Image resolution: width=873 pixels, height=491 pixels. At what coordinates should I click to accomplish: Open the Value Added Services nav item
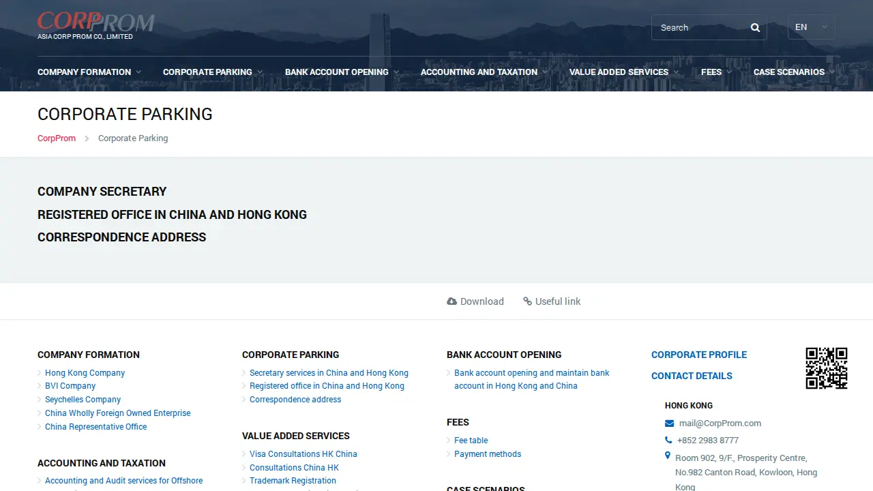[619, 72]
